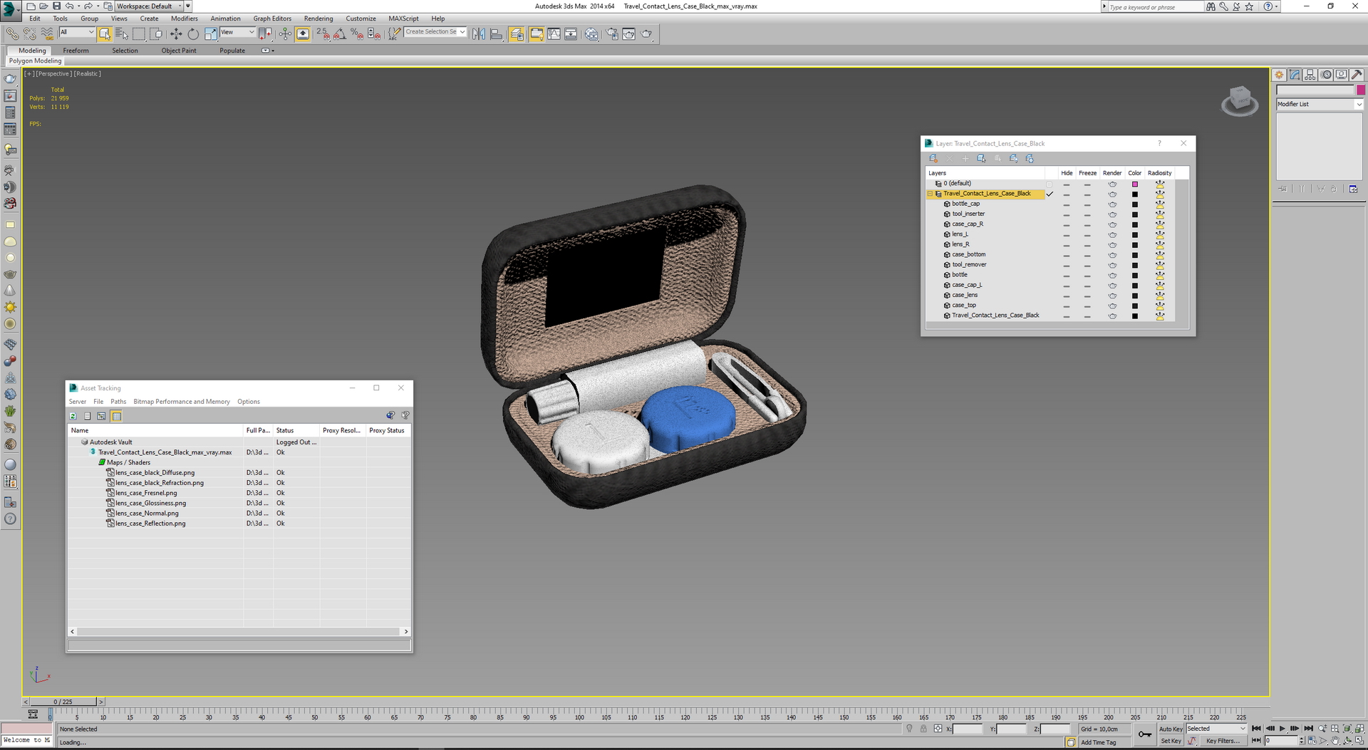Click the Set Key button
The width and height of the screenshot is (1368, 750).
(1171, 741)
